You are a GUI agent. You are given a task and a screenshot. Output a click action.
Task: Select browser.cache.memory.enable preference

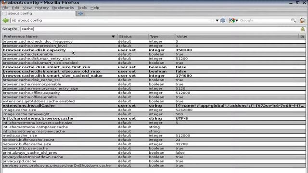(154, 84)
